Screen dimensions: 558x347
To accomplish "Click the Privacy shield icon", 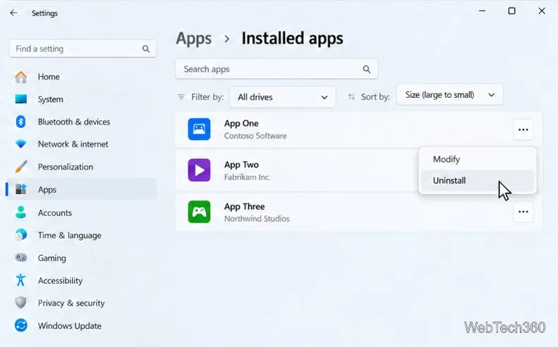I will (21, 303).
